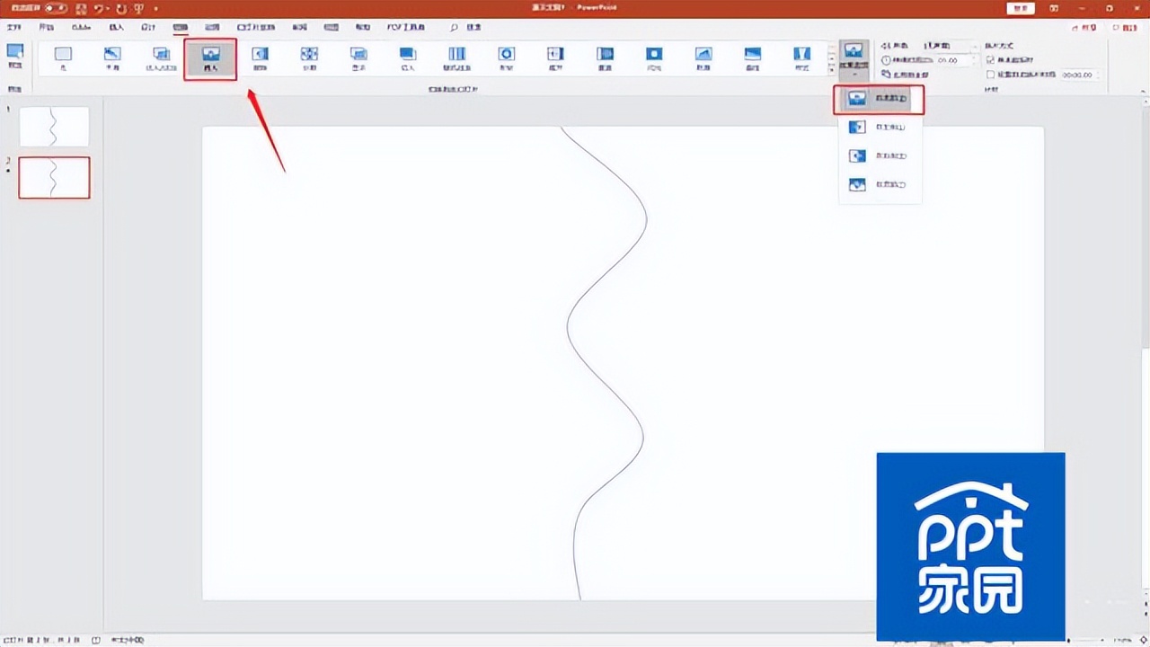This screenshot has width=1150, height=647.
Task: Click the Undo icon
Action: point(99,8)
